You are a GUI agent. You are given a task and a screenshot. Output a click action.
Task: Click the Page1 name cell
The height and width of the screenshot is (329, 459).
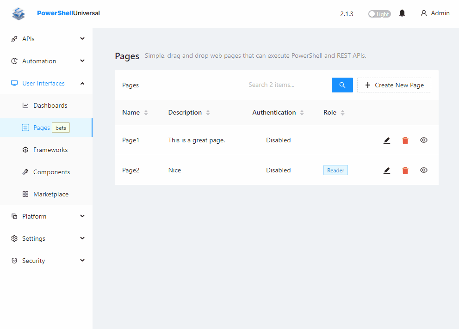click(130, 140)
